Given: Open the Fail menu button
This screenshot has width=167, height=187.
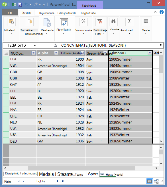Looking at the screenshot, I should (10, 13).
